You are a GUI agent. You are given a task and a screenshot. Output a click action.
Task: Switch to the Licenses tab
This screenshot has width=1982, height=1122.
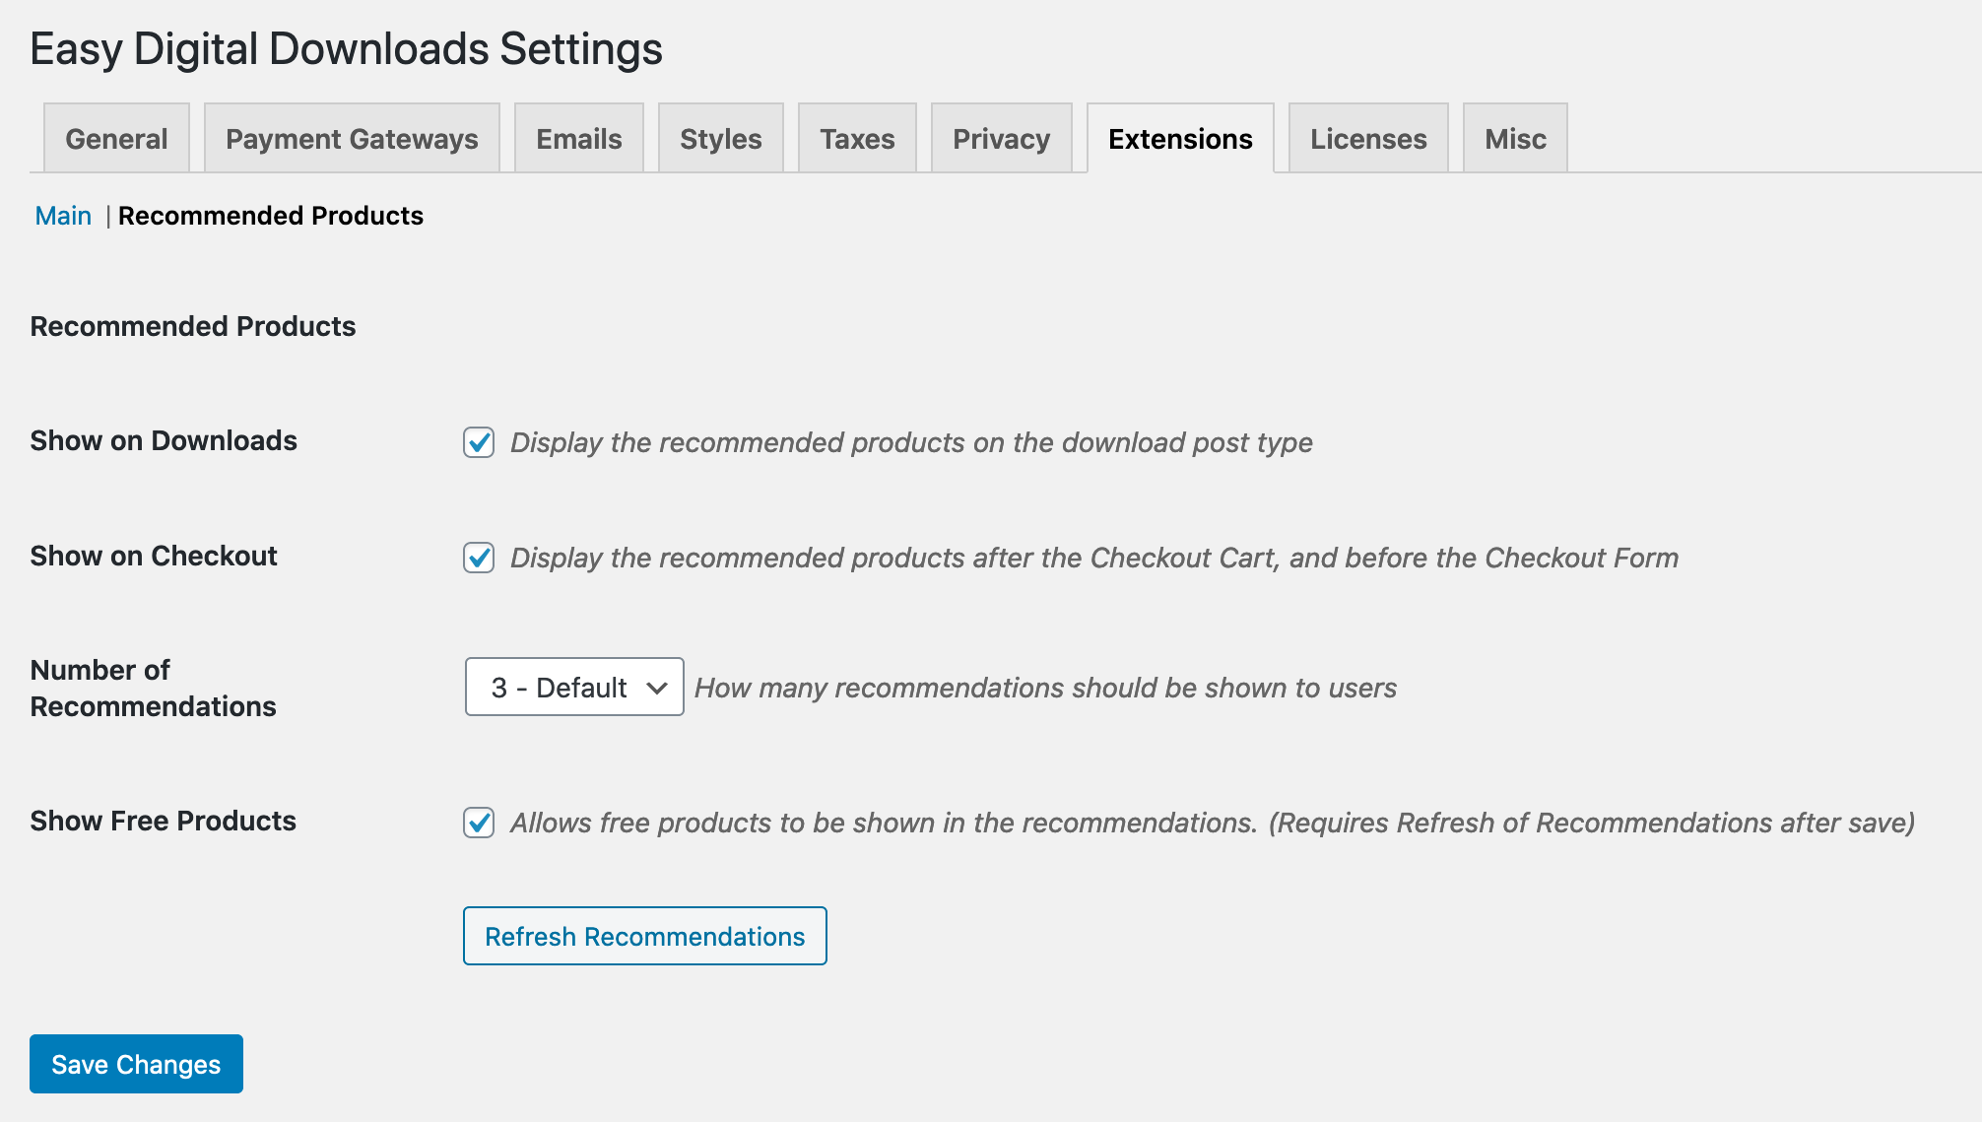click(x=1368, y=139)
